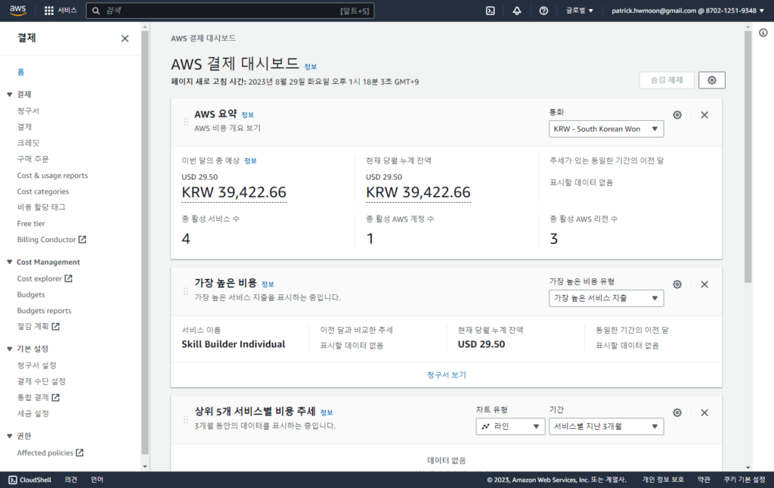
Task: Grab drag handle of 가장 높은 비용 widget
Action: coord(186,291)
